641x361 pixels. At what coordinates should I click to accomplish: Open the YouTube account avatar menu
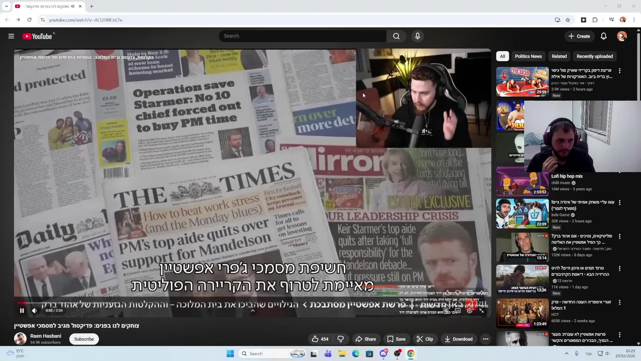pos(622,36)
